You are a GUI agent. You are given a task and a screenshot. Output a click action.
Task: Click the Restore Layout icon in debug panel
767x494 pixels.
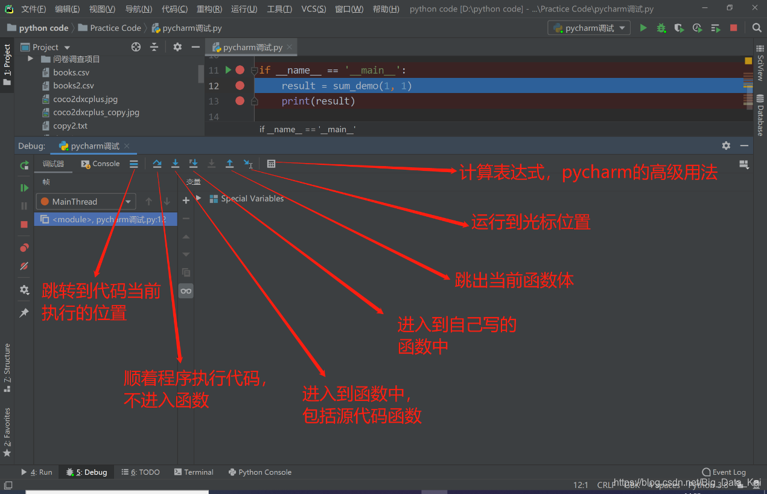[x=743, y=164]
